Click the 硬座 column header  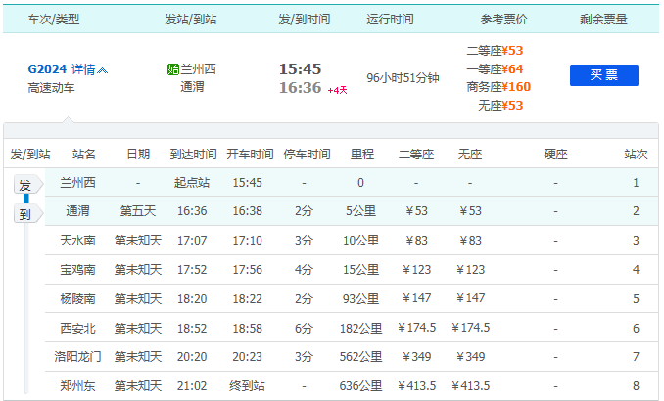[555, 154]
